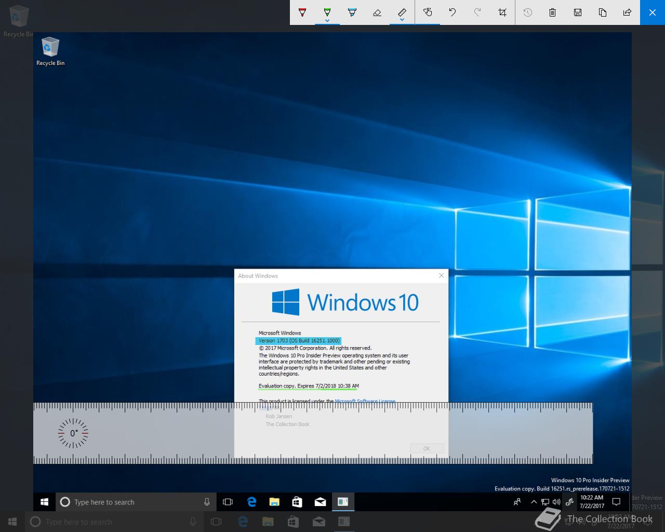The image size is (665, 532).
Task: Close the Screen Sketch window
Action: pyautogui.click(x=653, y=12)
